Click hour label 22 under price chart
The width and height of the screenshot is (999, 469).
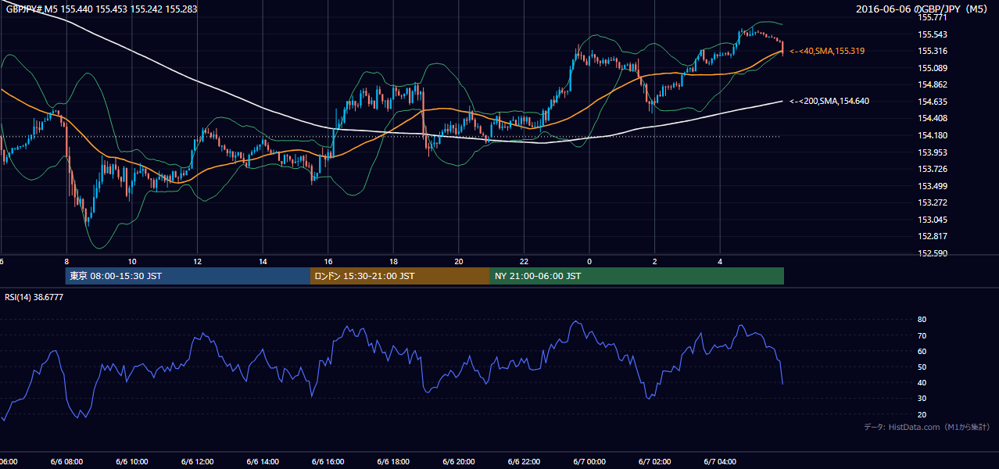point(524,262)
